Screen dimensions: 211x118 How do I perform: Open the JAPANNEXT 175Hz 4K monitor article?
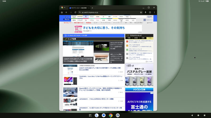point(96,99)
